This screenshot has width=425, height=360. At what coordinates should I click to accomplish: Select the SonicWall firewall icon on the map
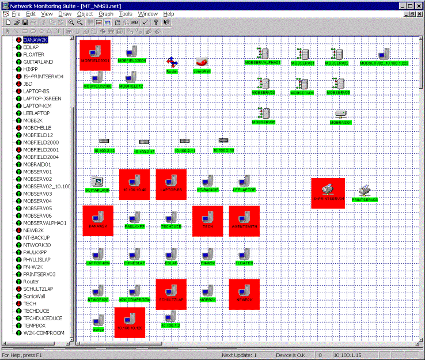201,62
